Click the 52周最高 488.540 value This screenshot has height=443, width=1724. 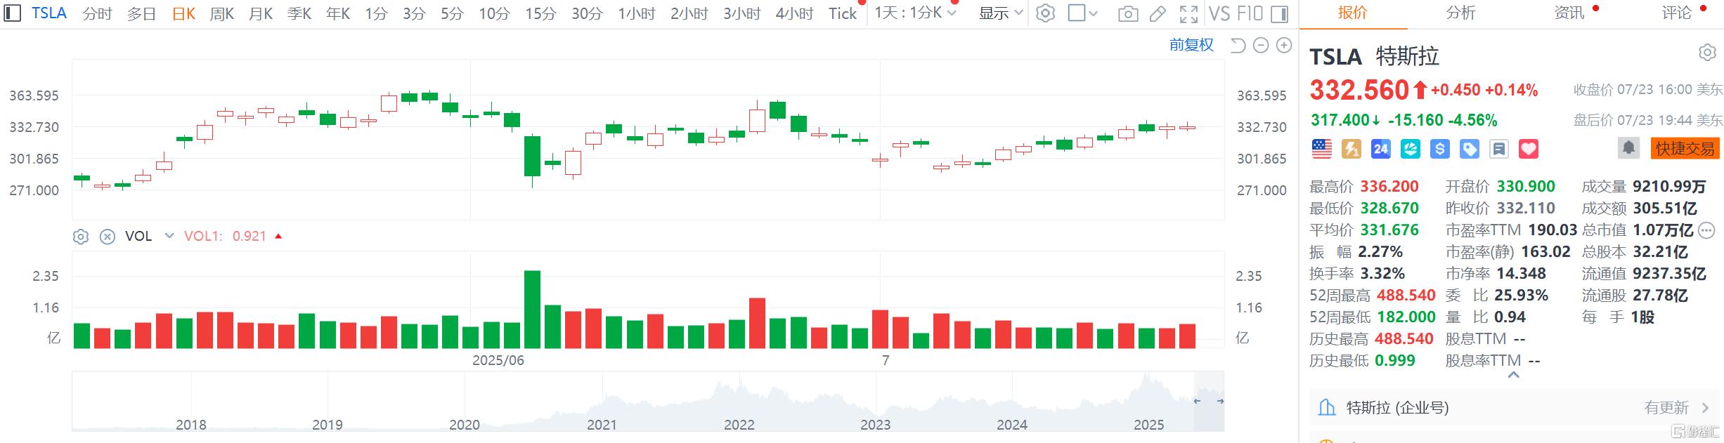tap(1406, 296)
